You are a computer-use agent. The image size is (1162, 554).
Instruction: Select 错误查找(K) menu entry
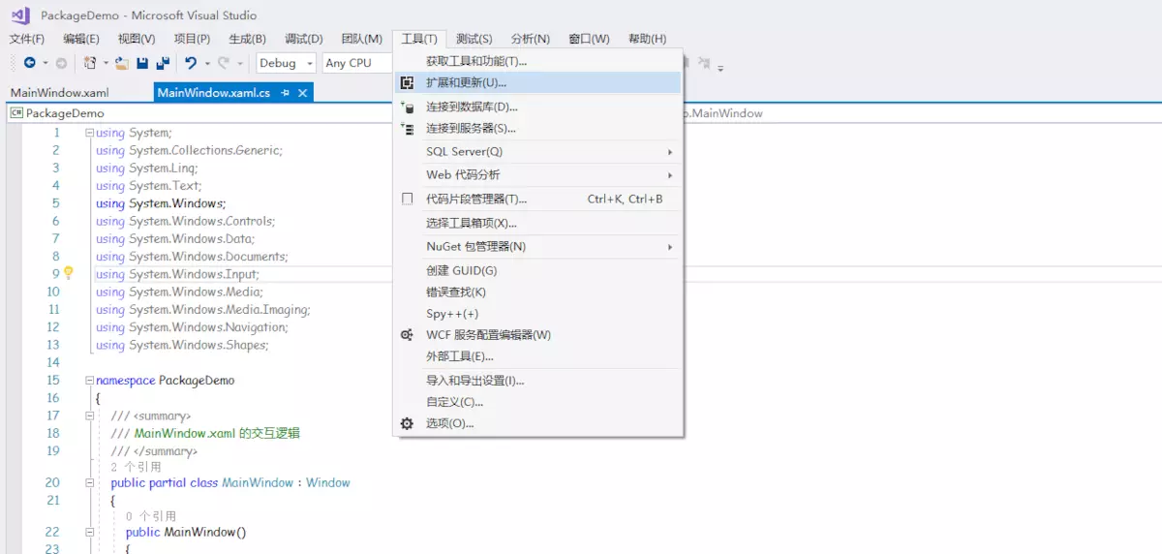(x=537, y=292)
